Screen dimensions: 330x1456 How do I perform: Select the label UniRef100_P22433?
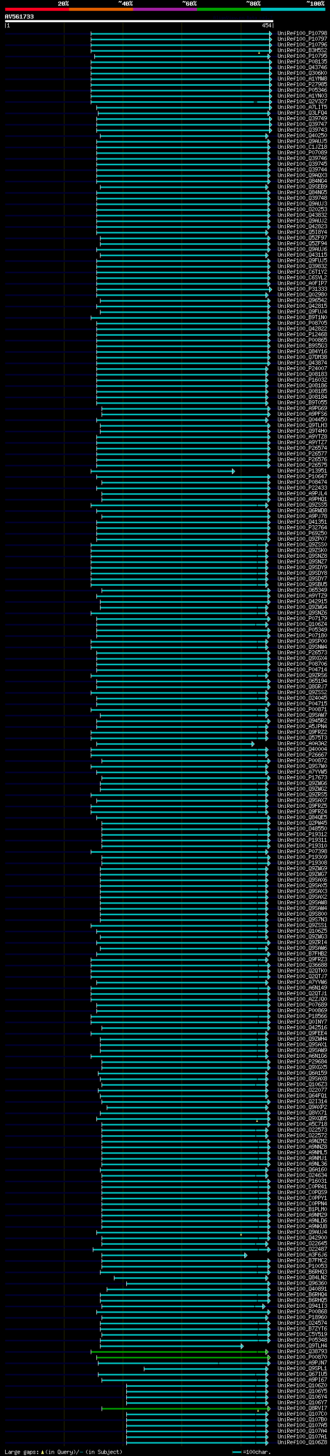pyautogui.click(x=302, y=488)
